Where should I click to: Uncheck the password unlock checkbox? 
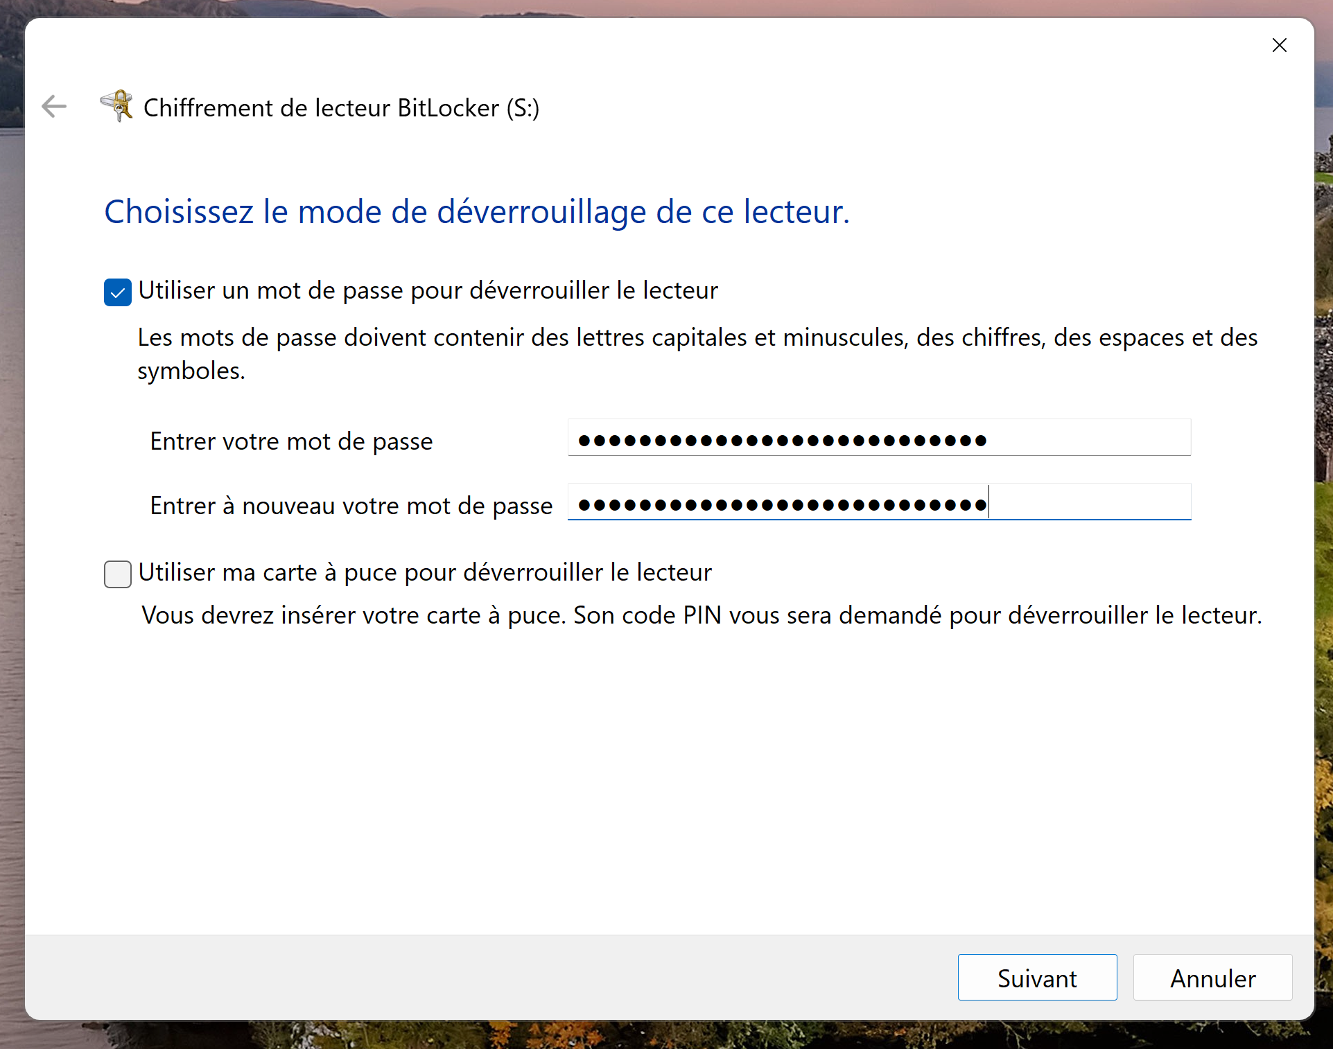pyautogui.click(x=118, y=292)
